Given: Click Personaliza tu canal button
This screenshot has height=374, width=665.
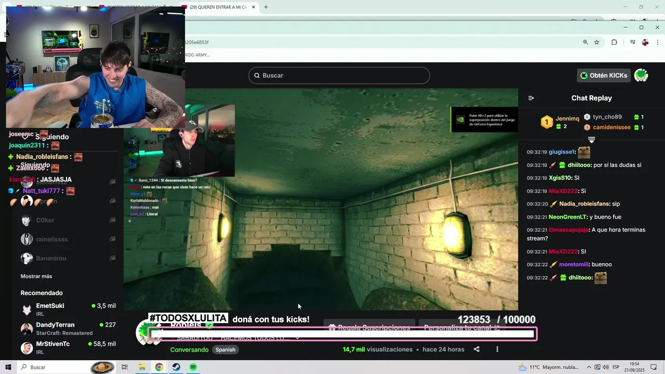Looking at the screenshot, I should (x=462, y=328).
